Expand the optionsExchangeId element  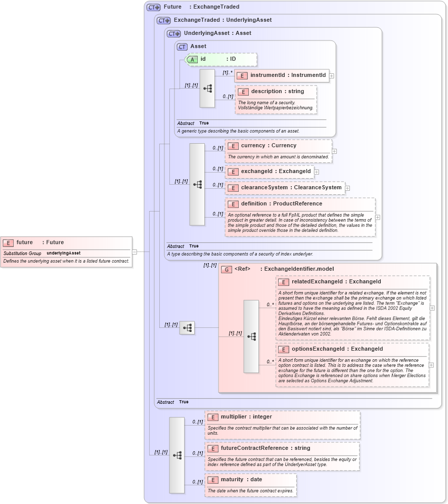(x=430, y=364)
